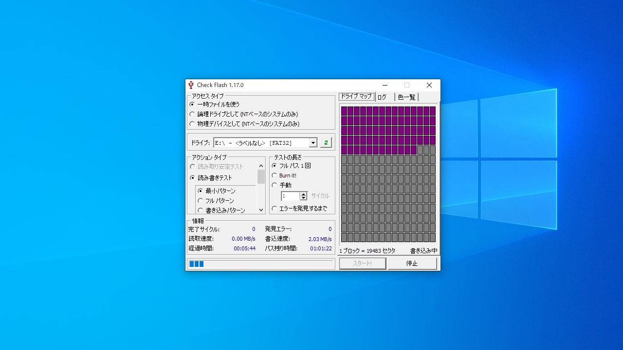Close the Check Flash window

[x=429, y=85]
